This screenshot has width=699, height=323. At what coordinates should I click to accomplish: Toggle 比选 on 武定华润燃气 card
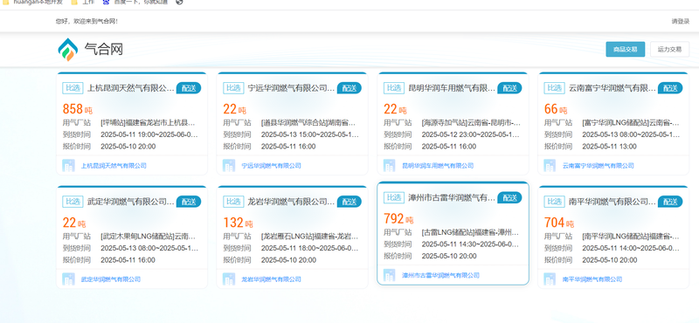[x=73, y=202]
